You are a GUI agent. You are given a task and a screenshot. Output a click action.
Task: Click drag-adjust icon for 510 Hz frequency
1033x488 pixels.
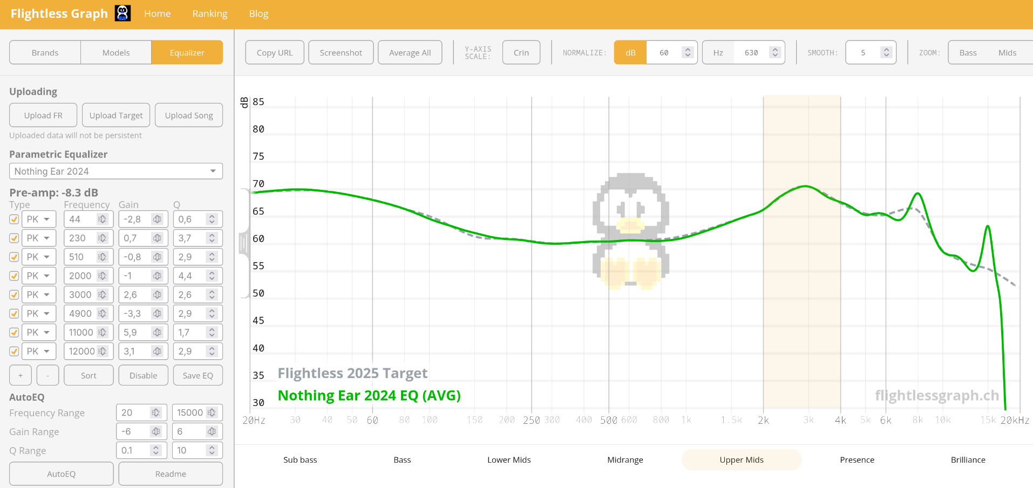point(102,257)
